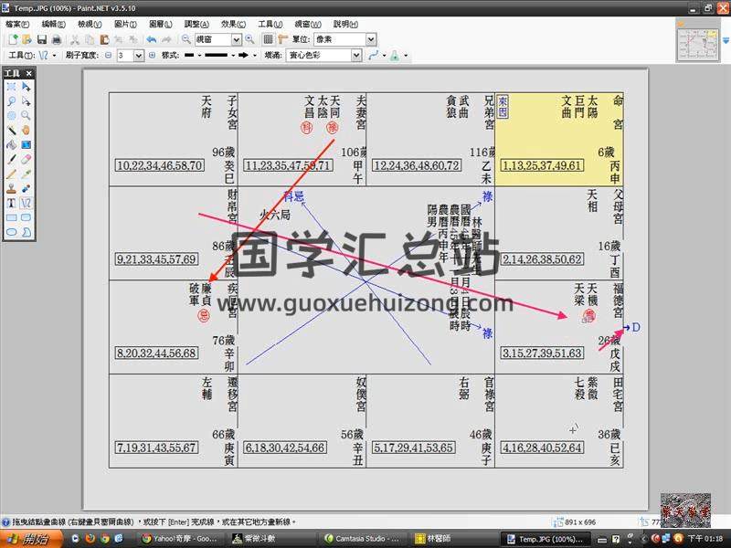The height and width of the screenshot is (548, 731).
Task: Pick the Paint Bucket tool
Action: pyautogui.click(x=11, y=144)
